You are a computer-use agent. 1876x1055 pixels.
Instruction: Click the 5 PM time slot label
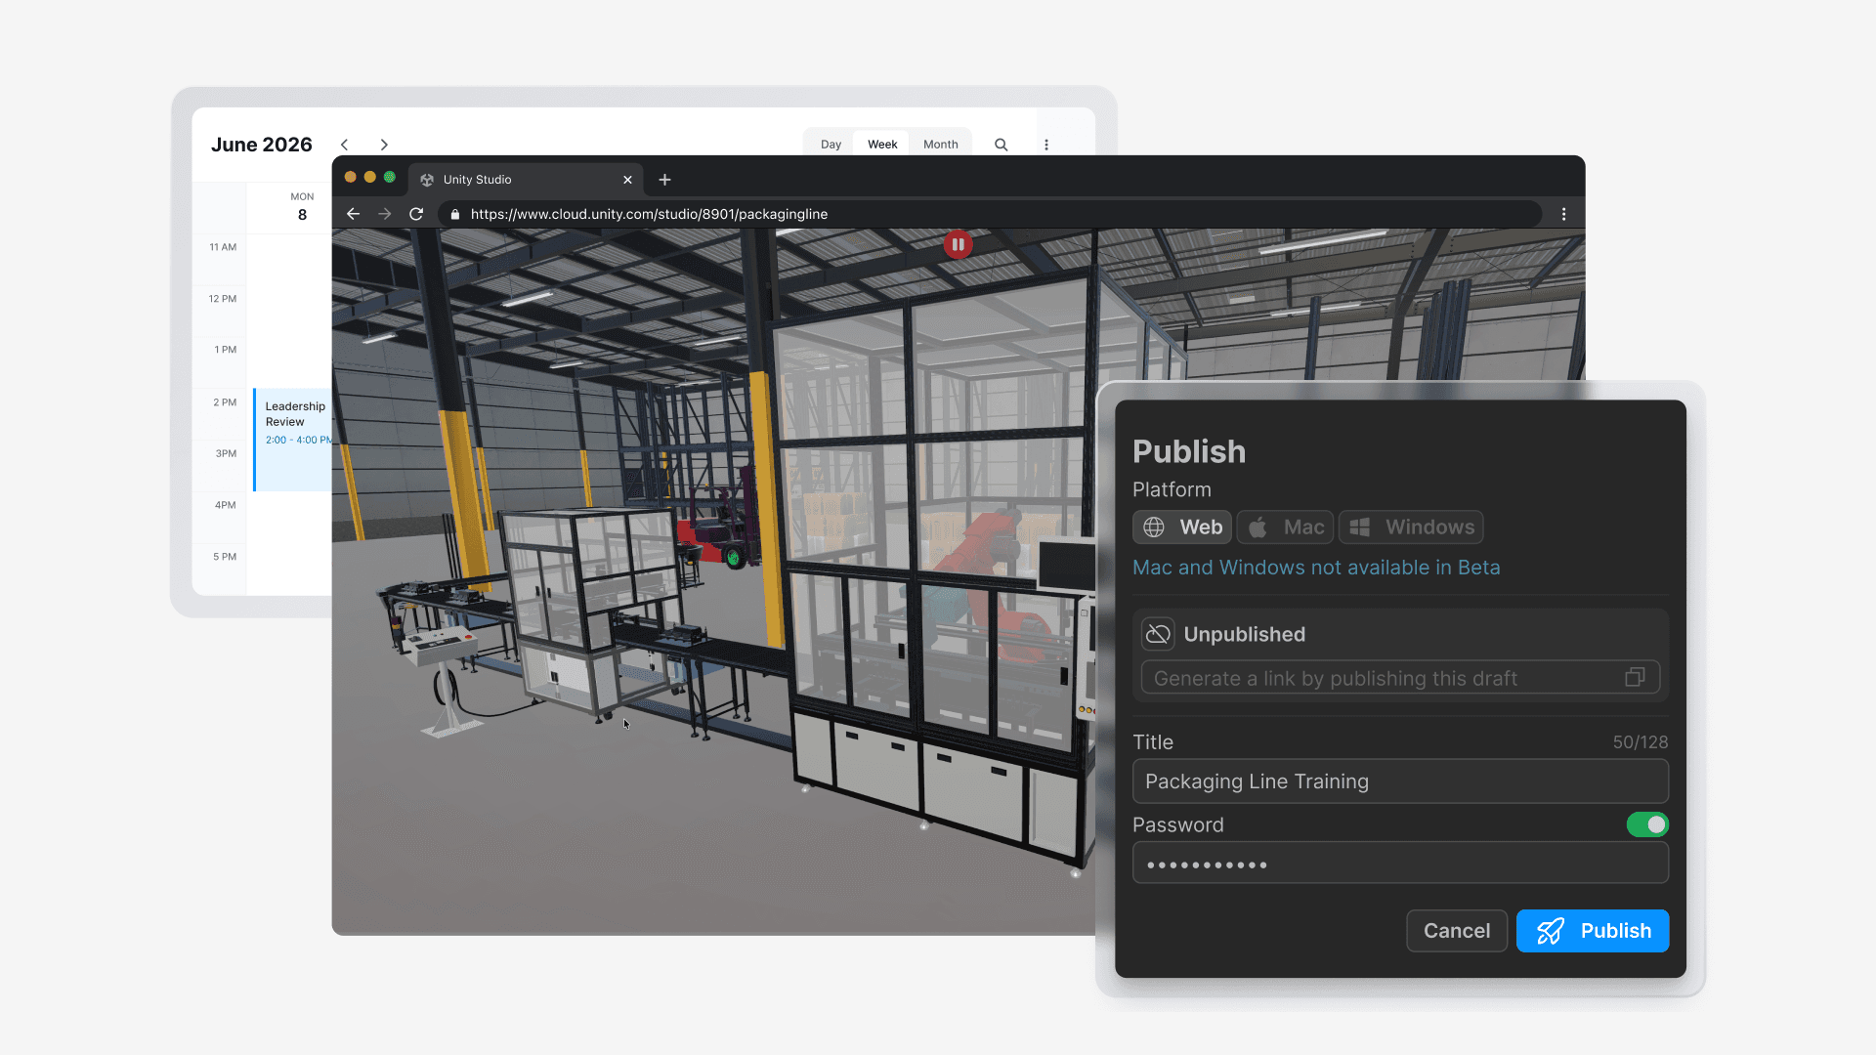225,557
